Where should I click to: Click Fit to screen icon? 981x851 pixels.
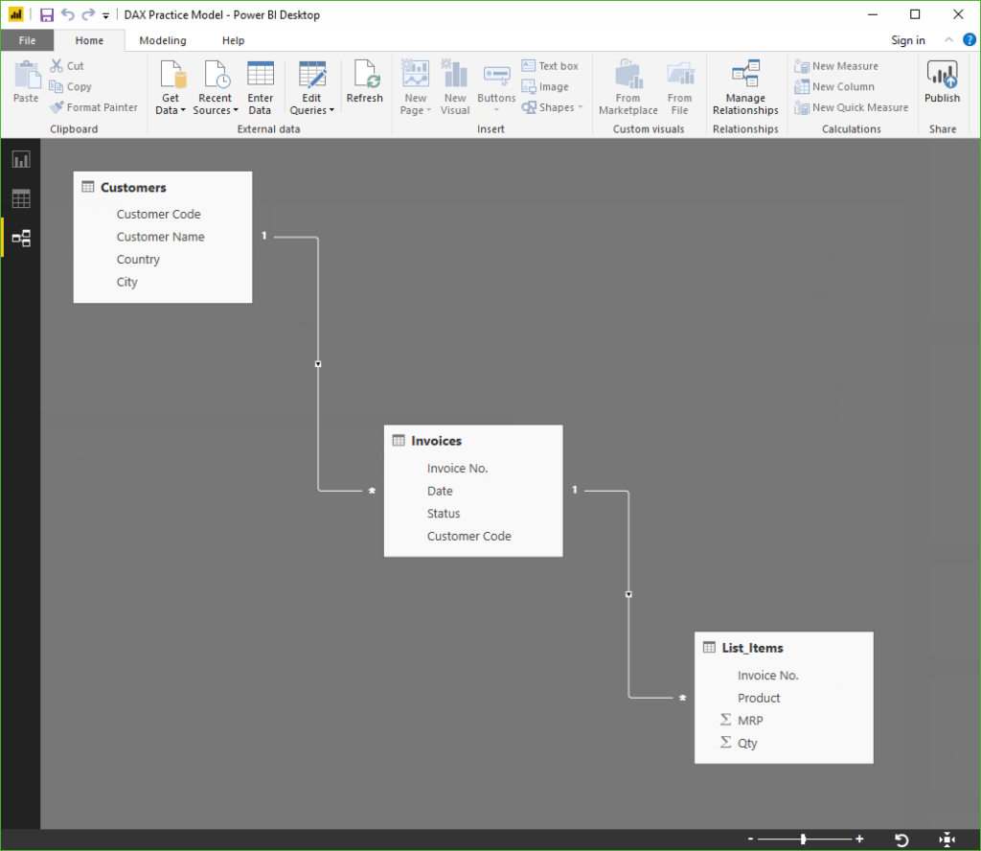click(x=947, y=839)
